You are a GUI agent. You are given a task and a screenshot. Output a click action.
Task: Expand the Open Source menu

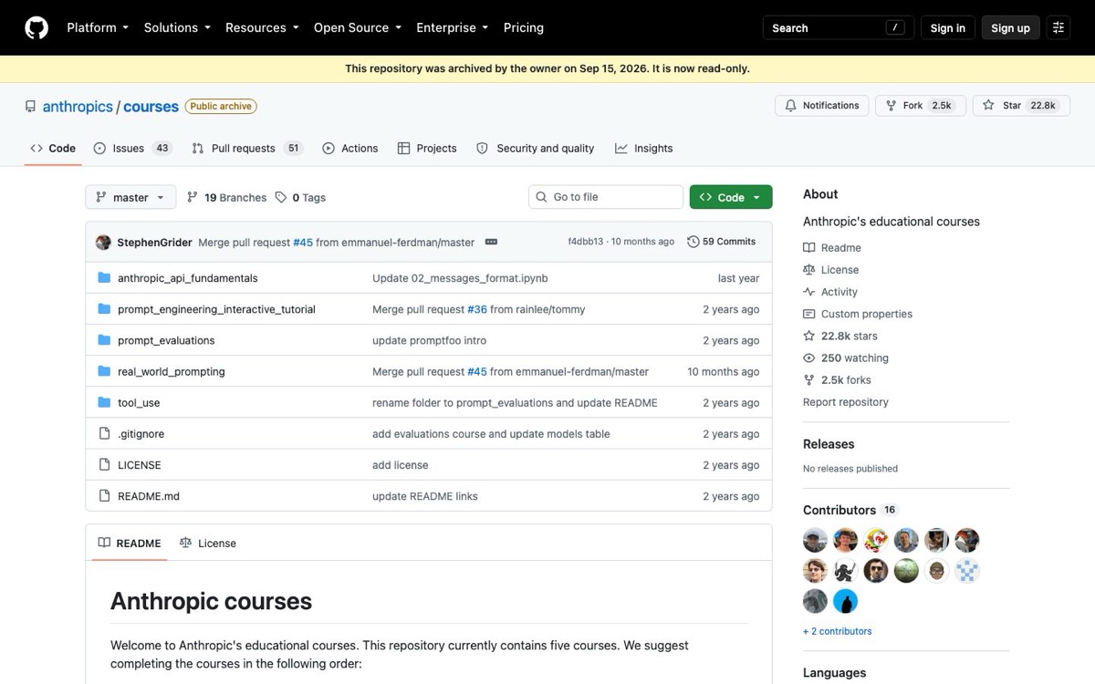[358, 27]
